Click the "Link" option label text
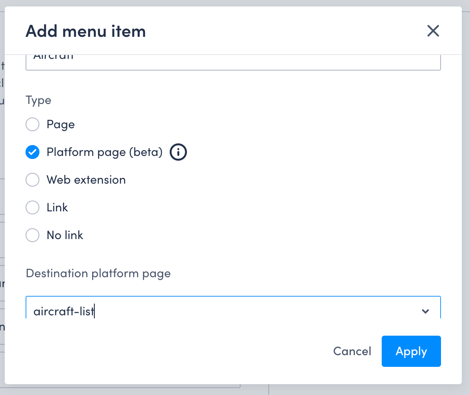The height and width of the screenshot is (395, 470). pos(57,207)
